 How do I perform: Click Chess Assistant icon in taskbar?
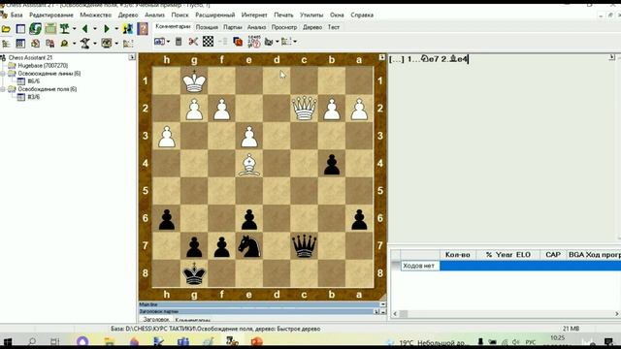232,341
